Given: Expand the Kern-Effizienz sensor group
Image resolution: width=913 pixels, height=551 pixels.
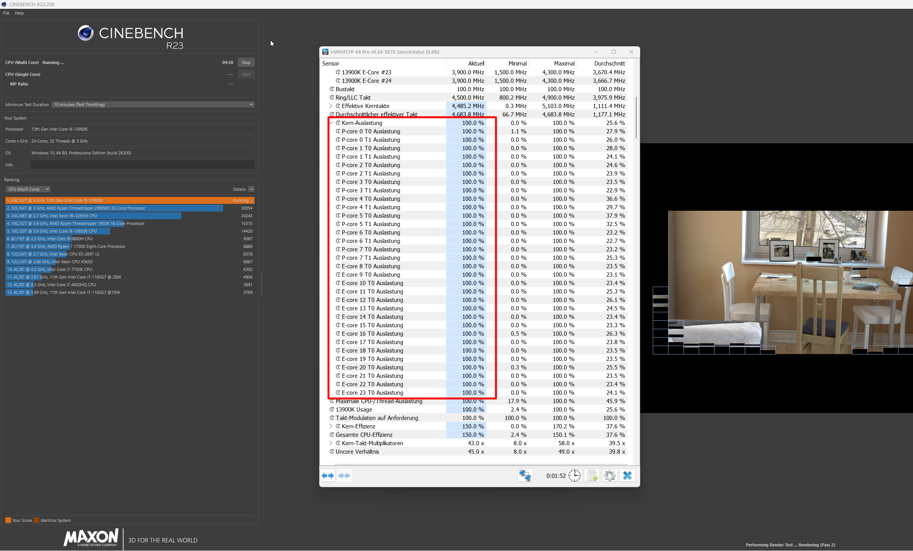Looking at the screenshot, I should tap(331, 426).
